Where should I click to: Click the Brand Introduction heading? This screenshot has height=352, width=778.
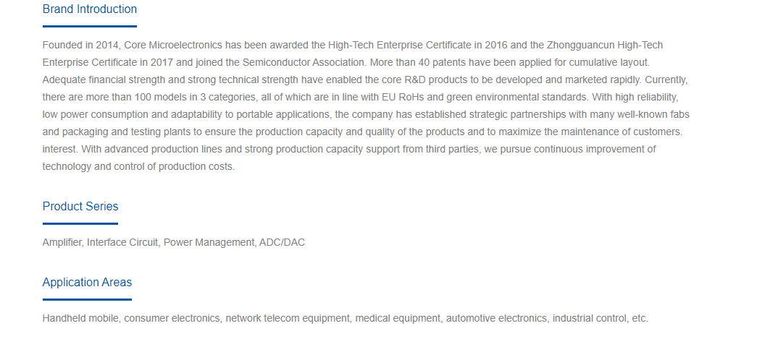(x=89, y=9)
